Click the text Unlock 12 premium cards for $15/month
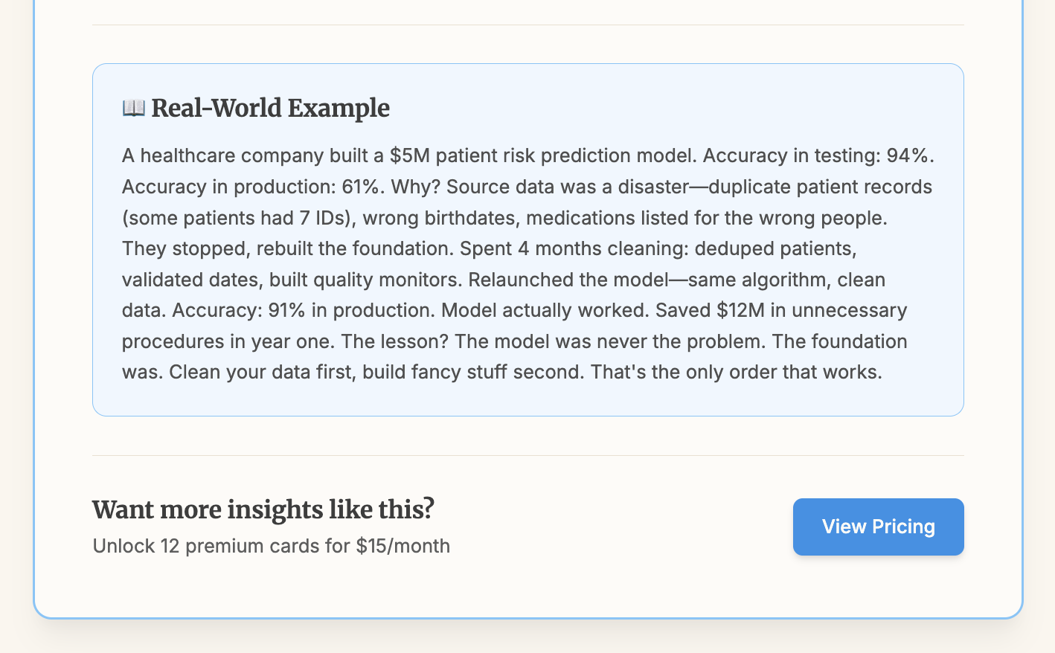1055x653 pixels. point(271,545)
